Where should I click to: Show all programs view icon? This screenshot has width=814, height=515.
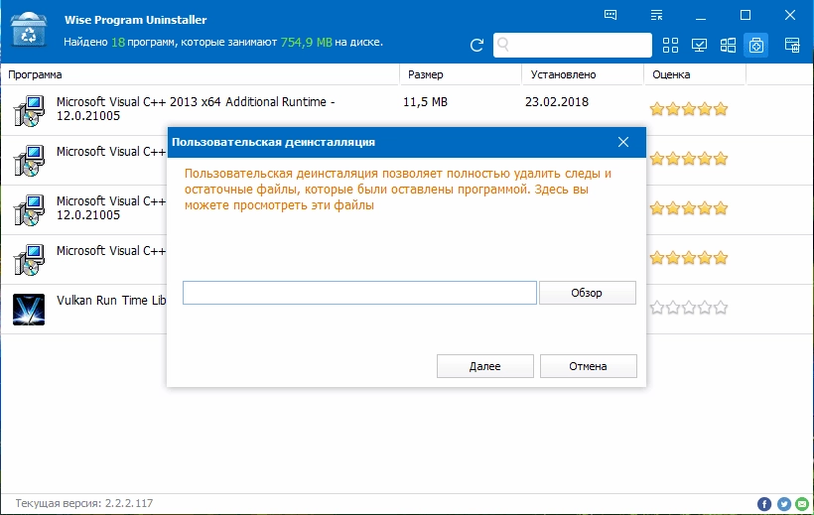(x=670, y=46)
